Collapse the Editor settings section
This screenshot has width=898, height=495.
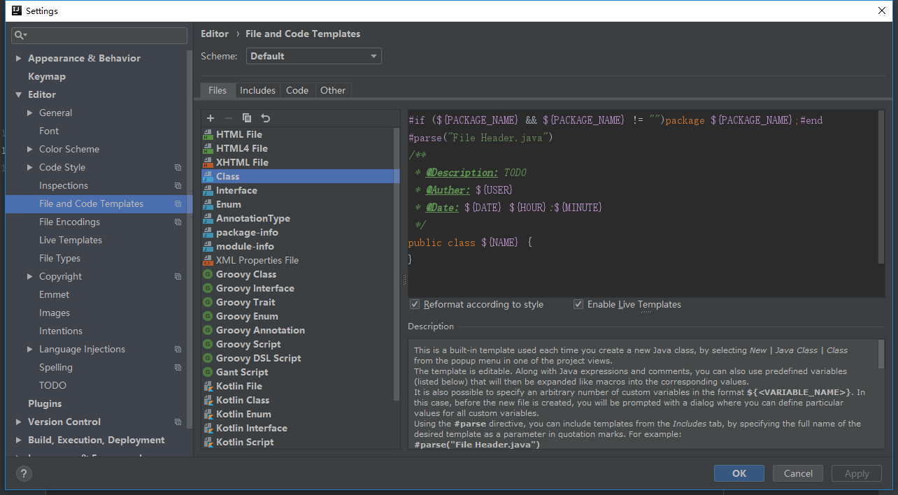pos(18,94)
